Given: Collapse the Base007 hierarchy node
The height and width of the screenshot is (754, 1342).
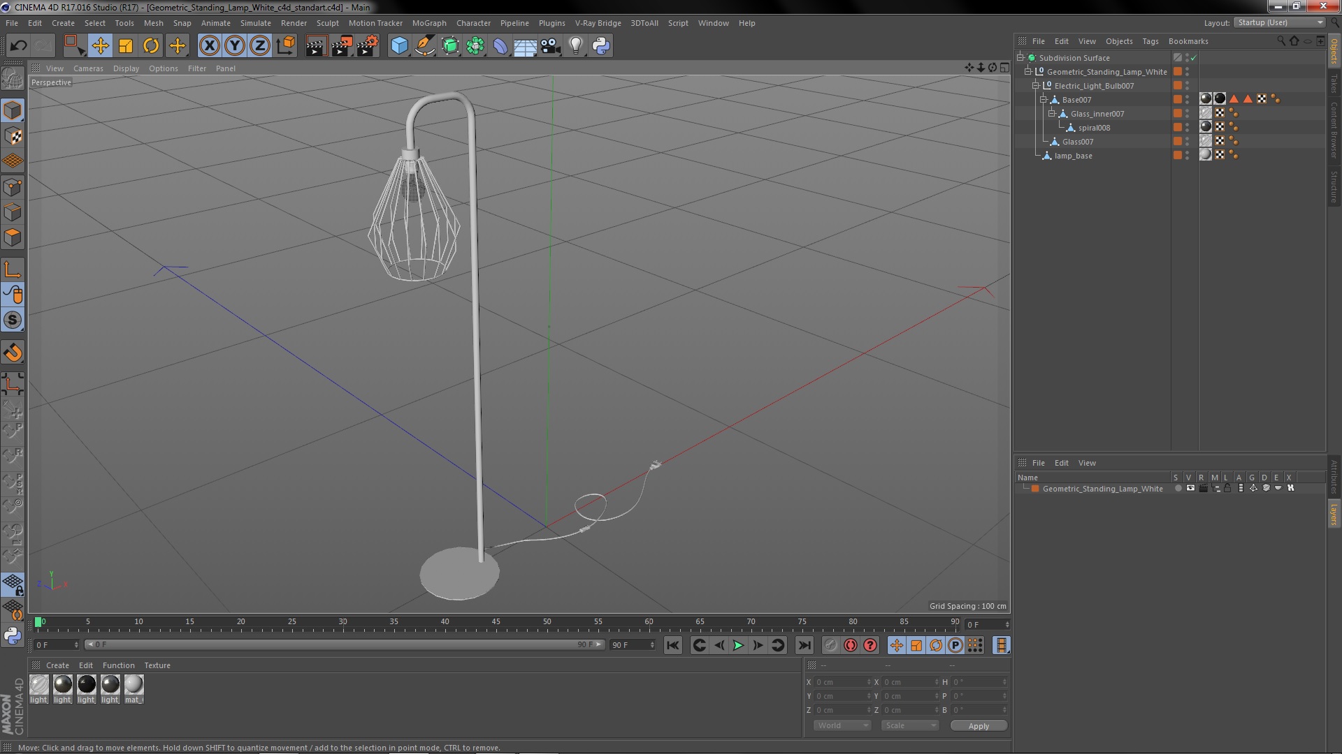Looking at the screenshot, I should click(1044, 100).
